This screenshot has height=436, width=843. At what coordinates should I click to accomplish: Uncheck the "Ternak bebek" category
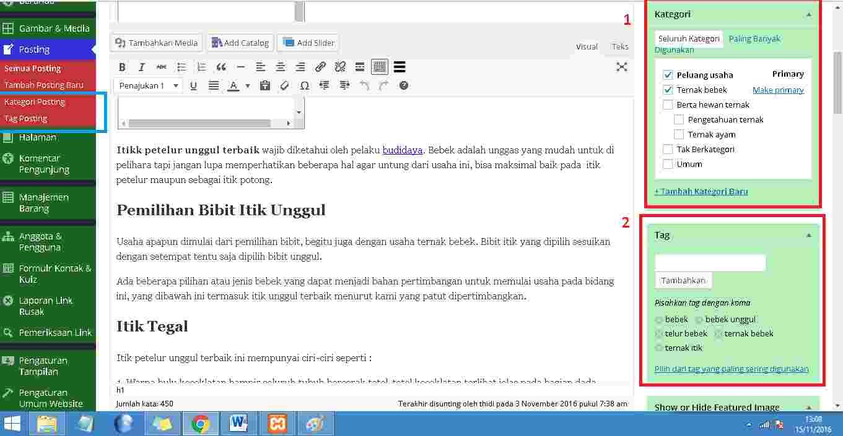(x=668, y=90)
